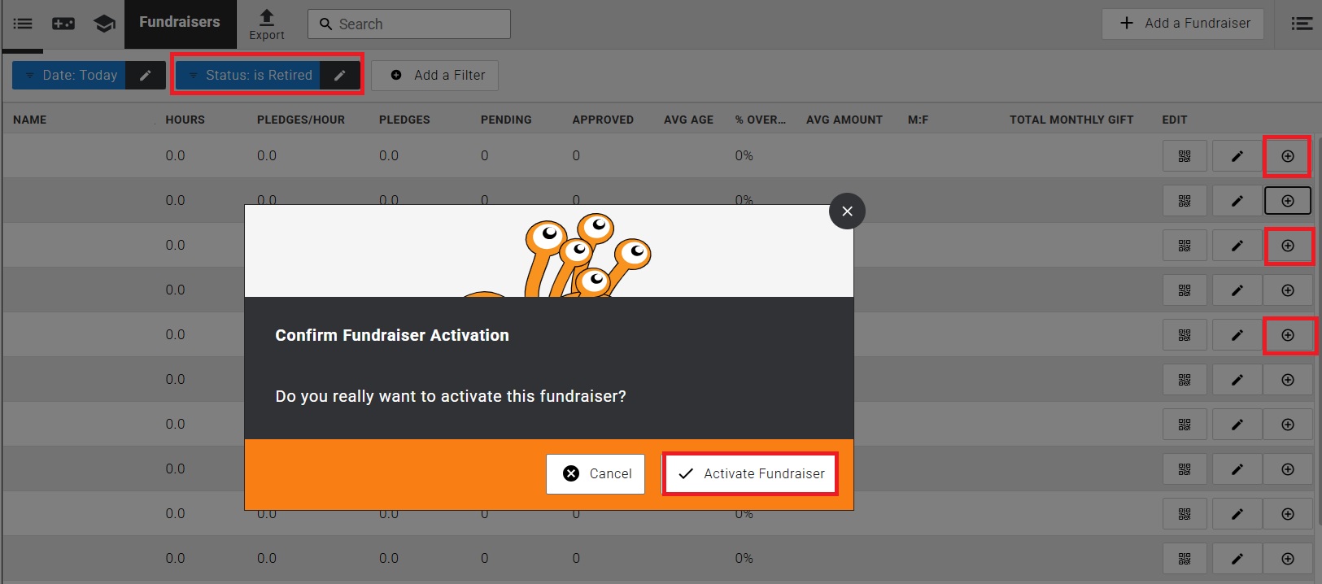The width and height of the screenshot is (1322, 584).
Task: Open the gamepad gamification icon
Action: click(63, 24)
